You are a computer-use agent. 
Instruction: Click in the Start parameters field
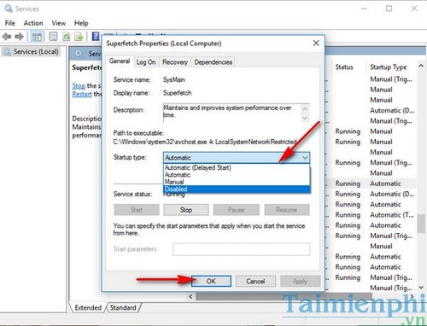tap(242, 249)
